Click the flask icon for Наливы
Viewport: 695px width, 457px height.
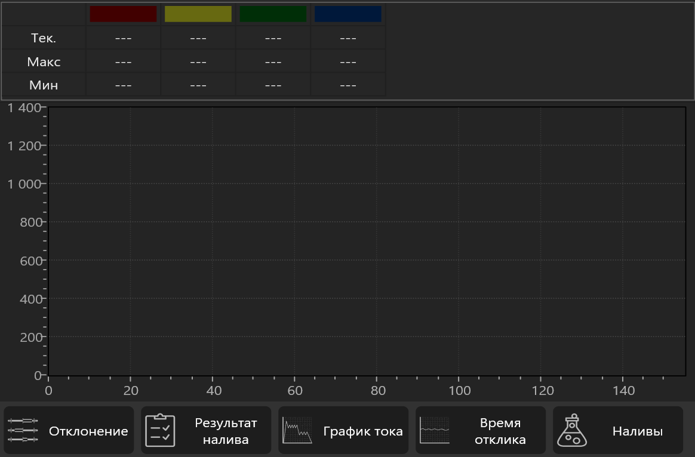tap(572, 430)
